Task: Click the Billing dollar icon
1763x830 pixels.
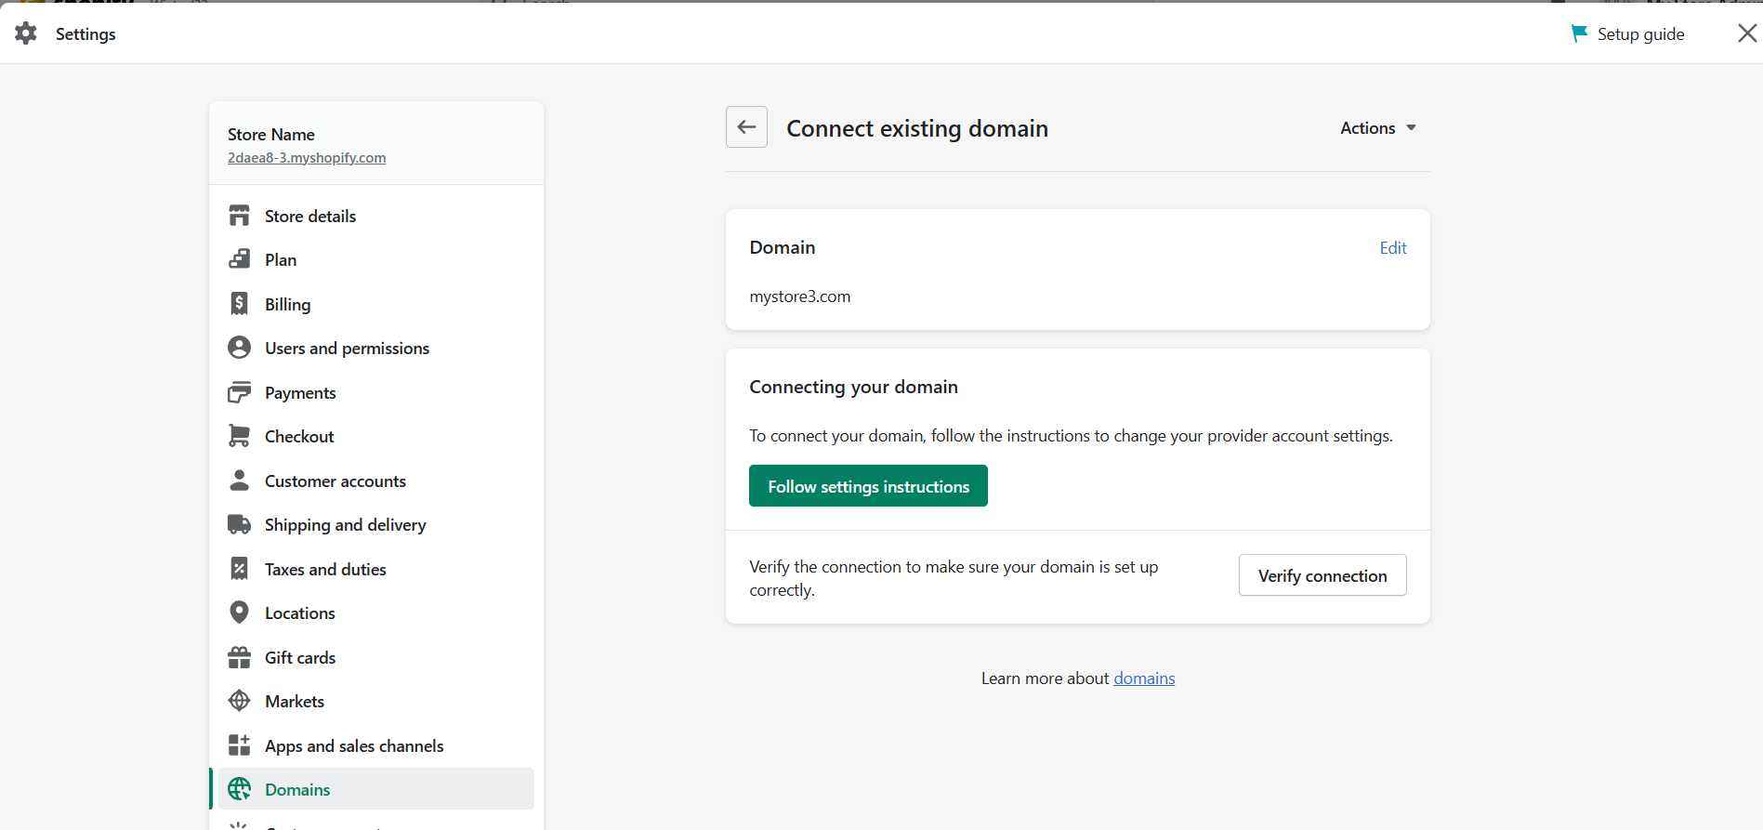Action: [x=239, y=304]
